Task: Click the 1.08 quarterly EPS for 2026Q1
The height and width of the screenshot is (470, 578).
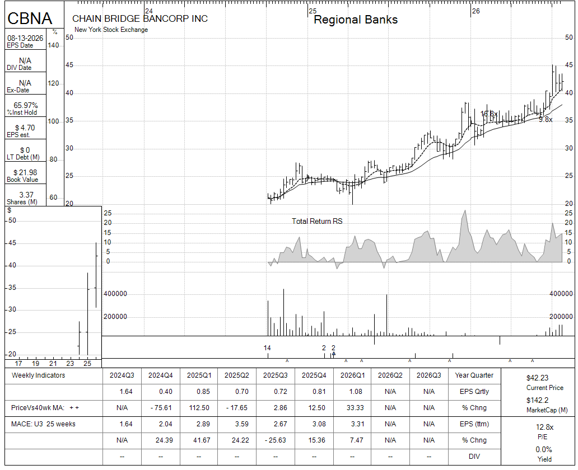Action: coord(356,392)
